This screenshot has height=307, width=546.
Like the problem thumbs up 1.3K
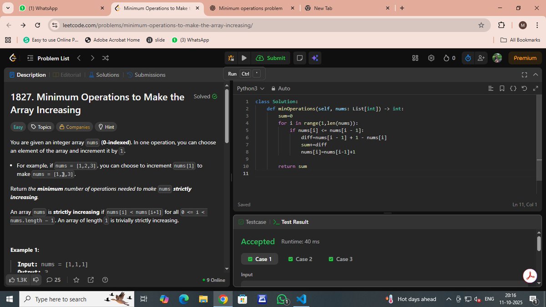pos(18,280)
